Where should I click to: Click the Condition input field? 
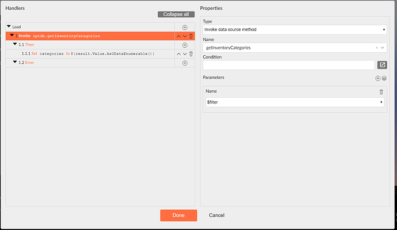pos(289,65)
